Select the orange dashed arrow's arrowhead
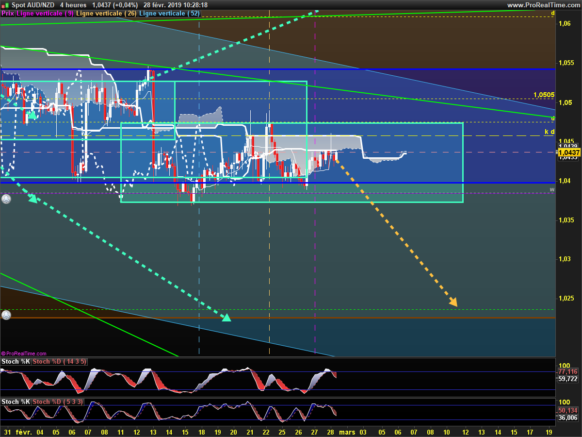The height and width of the screenshot is (437, 582). click(x=453, y=302)
